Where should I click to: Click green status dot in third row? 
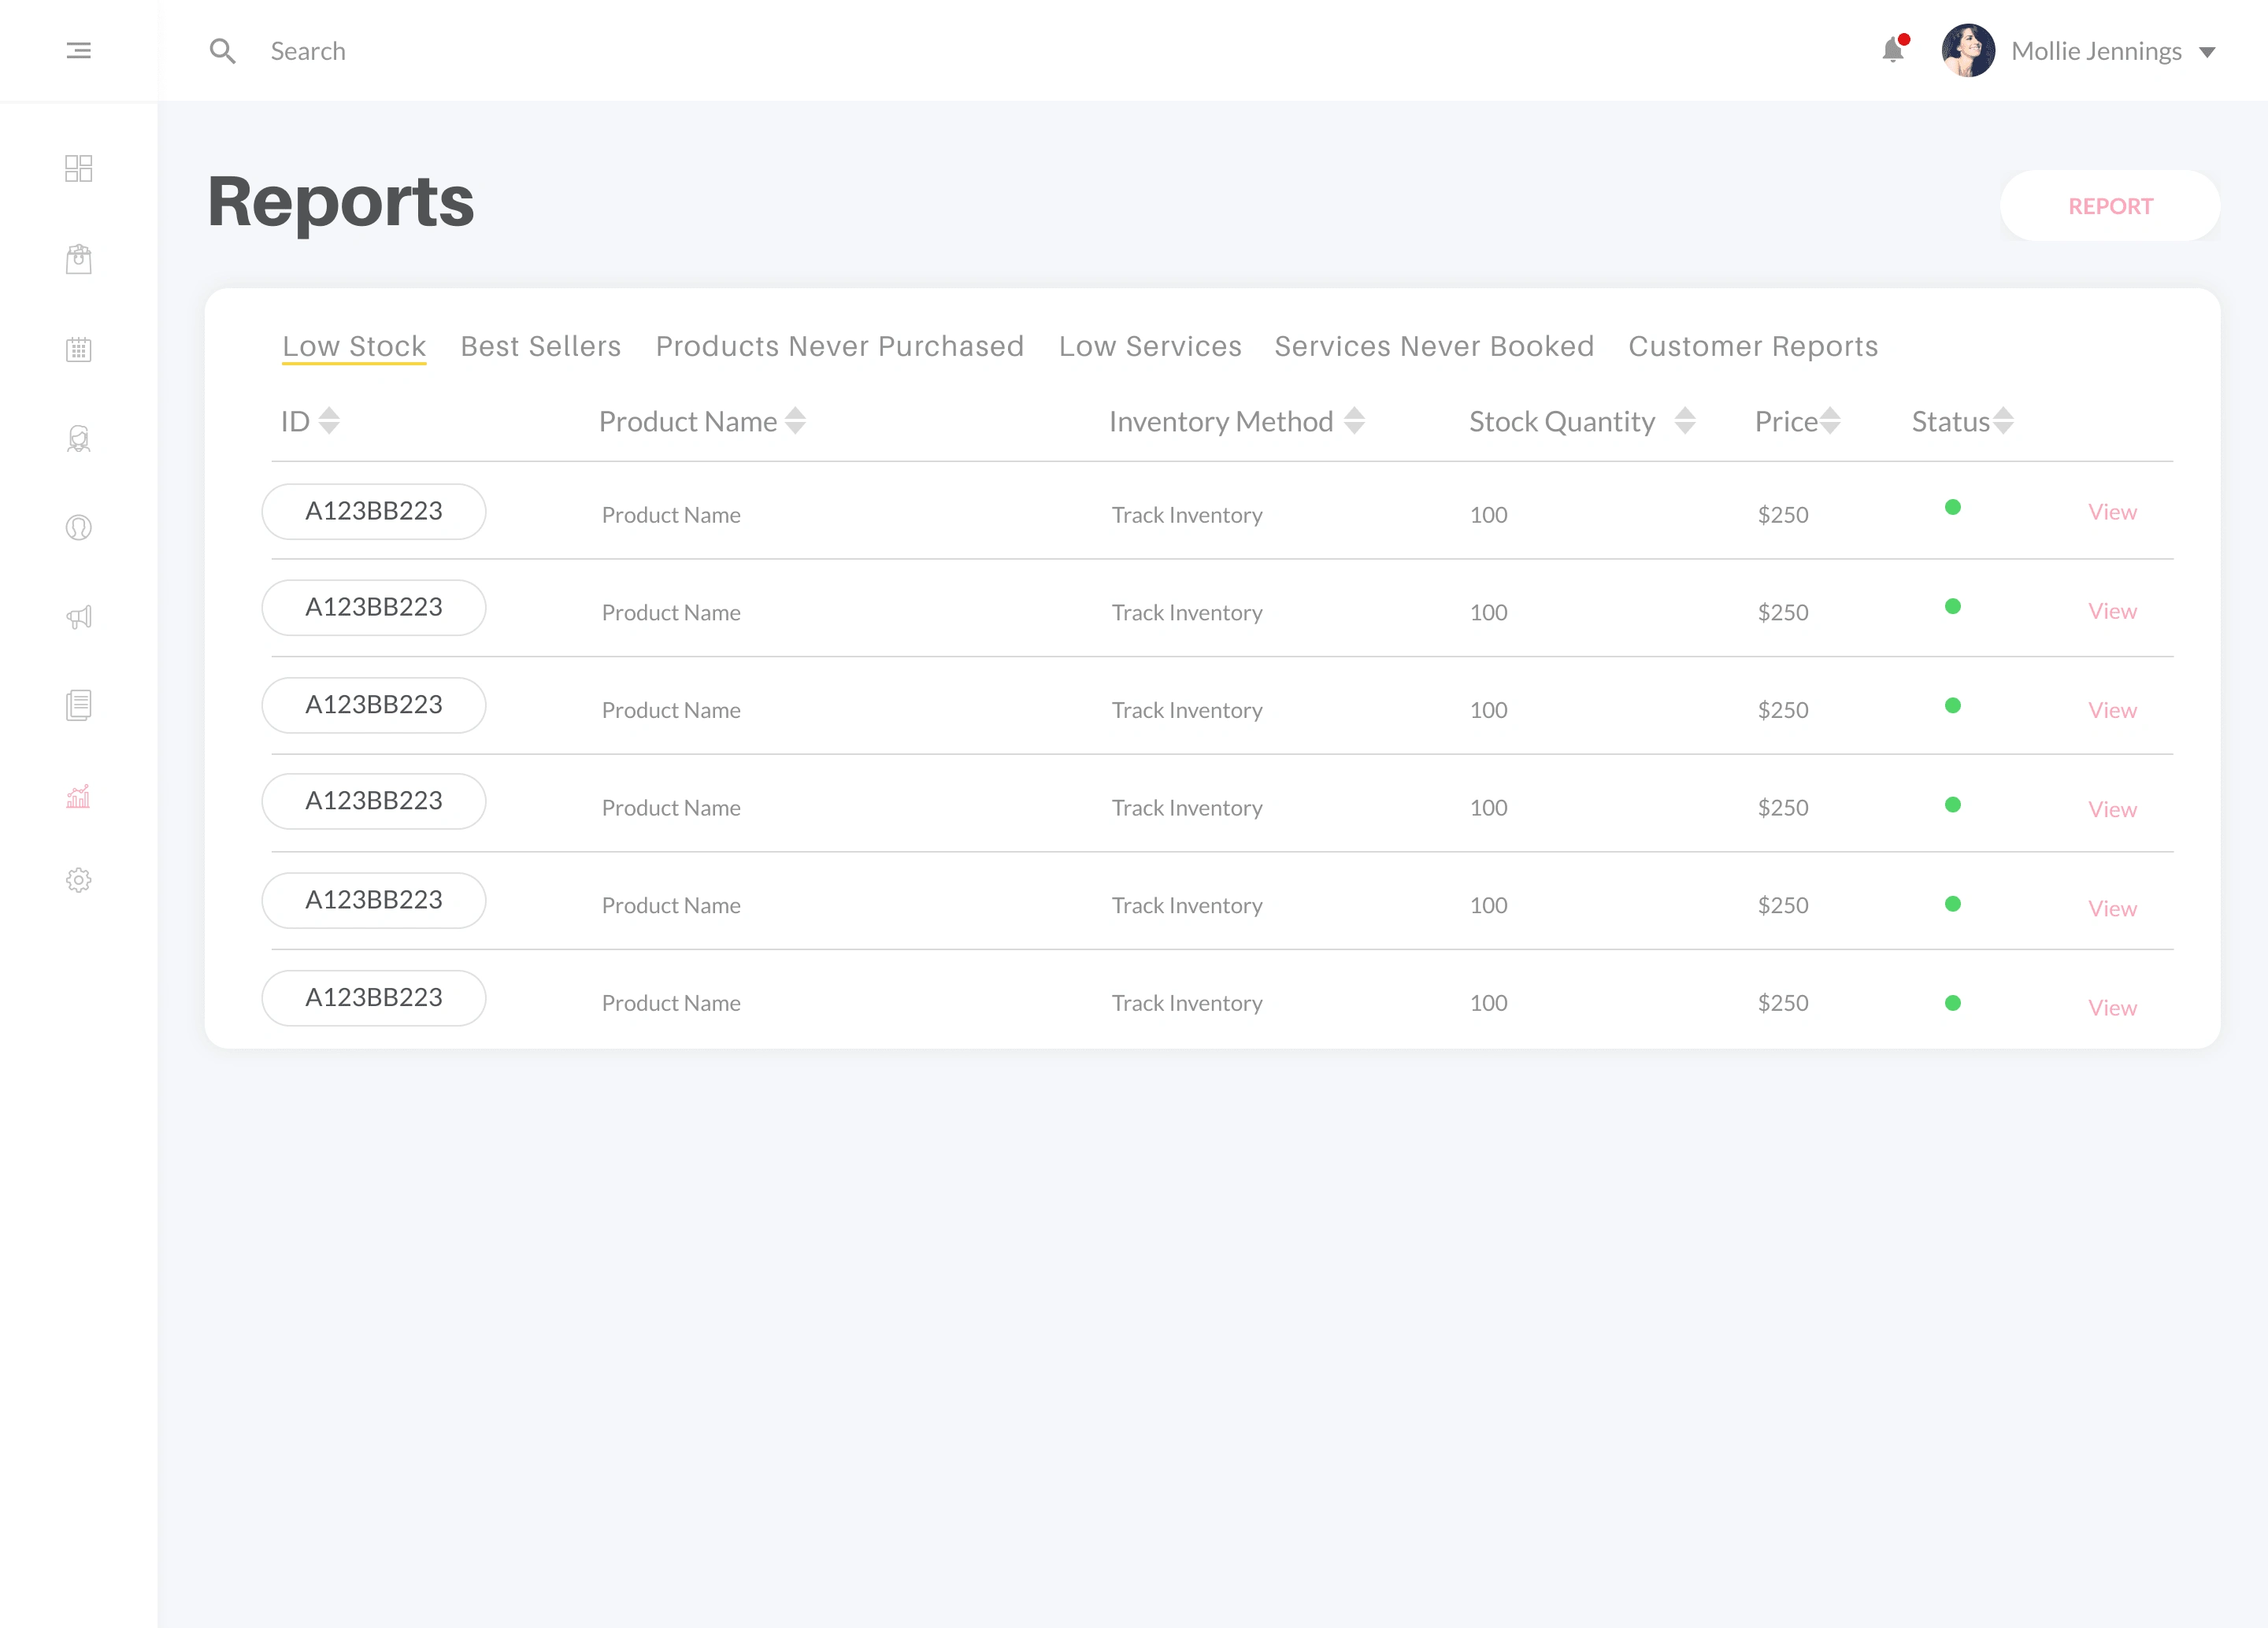pyautogui.click(x=1952, y=705)
